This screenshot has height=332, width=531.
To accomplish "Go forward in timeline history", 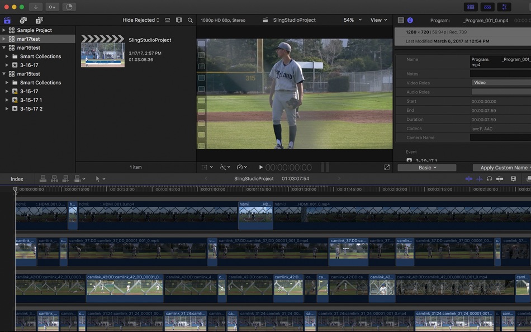I will 339,178.
